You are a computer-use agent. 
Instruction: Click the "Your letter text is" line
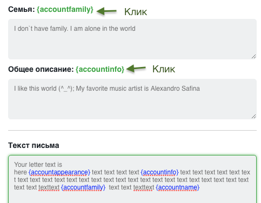38,165
